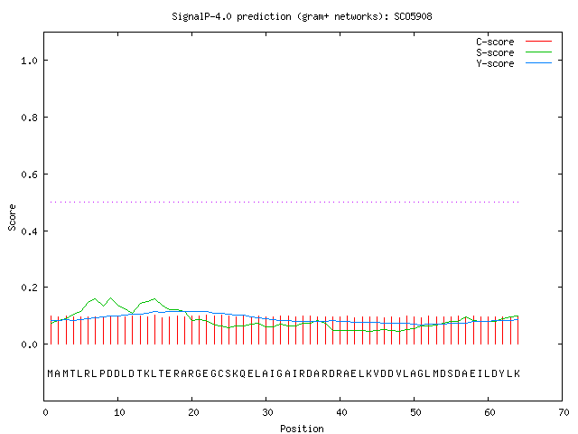
Task: Click the red C-score legend line
Action: tap(538, 42)
